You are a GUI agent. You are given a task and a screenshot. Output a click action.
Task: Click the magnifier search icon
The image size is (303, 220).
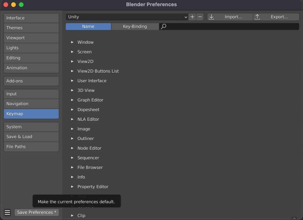tap(163, 26)
